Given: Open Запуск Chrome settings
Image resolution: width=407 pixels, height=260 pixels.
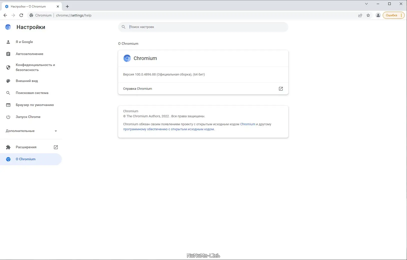Looking at the screenshot, I should tap(31, 117).
